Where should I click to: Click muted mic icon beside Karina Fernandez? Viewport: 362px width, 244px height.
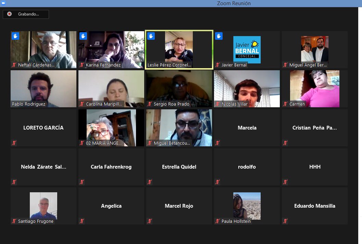(x=82, y=65)
